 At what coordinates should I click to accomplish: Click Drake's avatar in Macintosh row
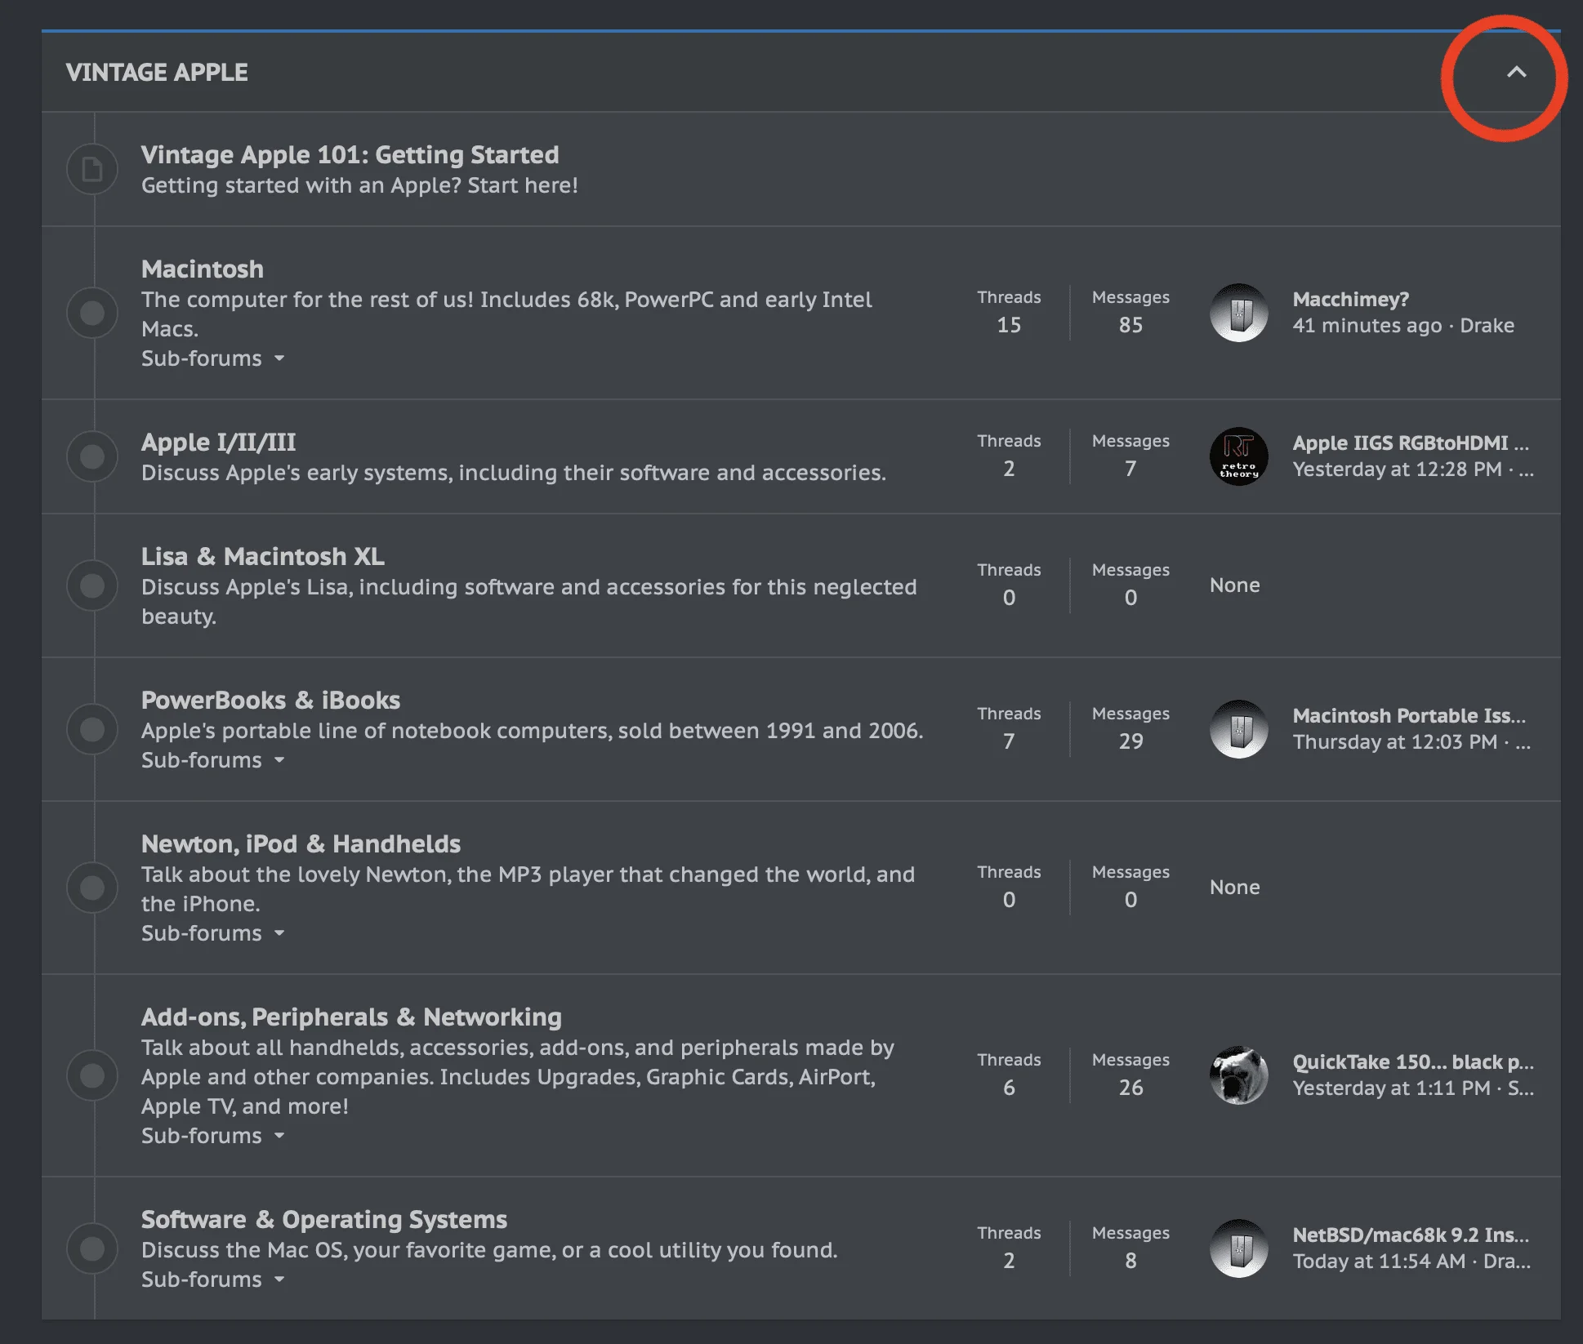tap(1238, 313)
